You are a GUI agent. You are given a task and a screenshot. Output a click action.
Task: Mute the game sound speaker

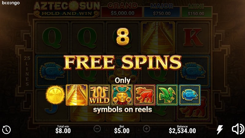[x=238, y=129]
